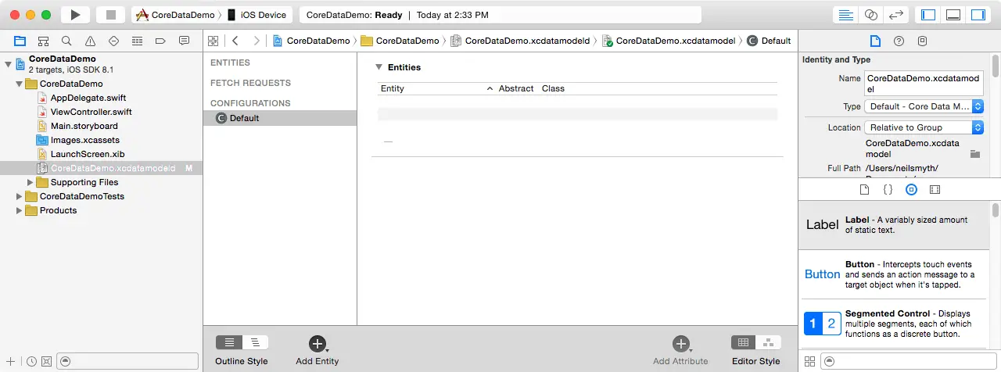Click the Run (play) button
The image size is (1001, 372).
[x=75, y=15]
